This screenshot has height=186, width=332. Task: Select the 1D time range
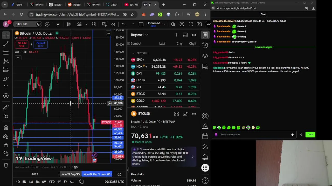point(18,182)
